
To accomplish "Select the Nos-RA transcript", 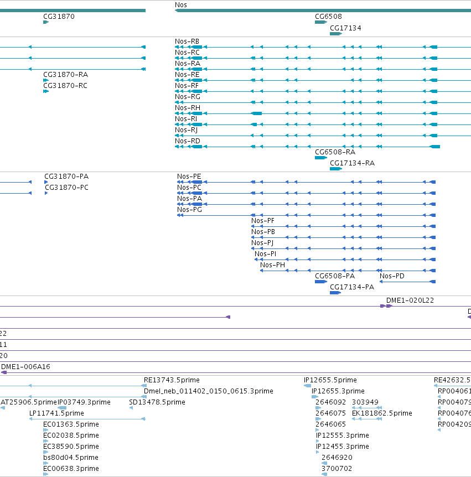I will [x=188, y=64].
